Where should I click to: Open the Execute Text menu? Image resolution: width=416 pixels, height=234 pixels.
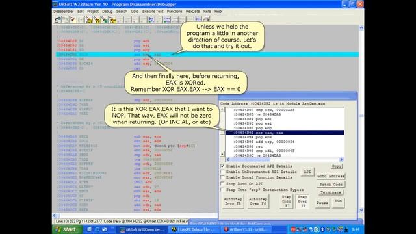(153, 12)
